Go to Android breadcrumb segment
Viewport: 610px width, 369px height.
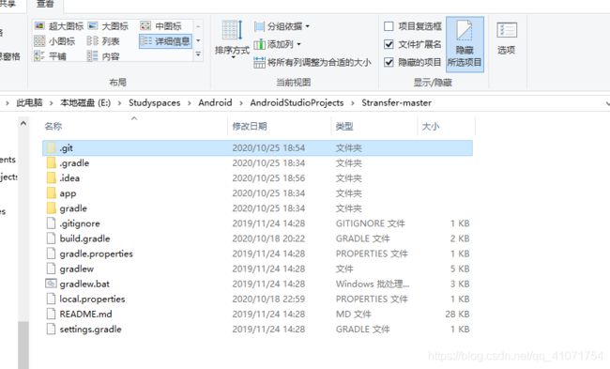pos(215,102)
